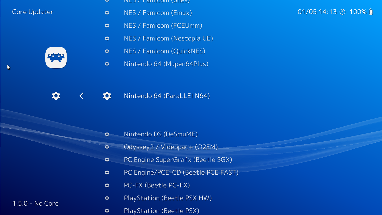Click the RetroArch main menu icon
This screenshot has height=215, width=382.
coord(56,57)
